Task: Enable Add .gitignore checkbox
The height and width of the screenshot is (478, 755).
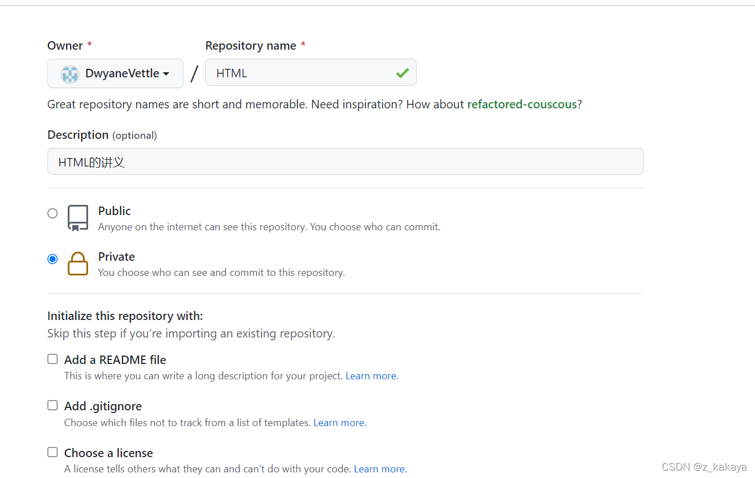Action: pyautogui.click(x=53, y=405)
